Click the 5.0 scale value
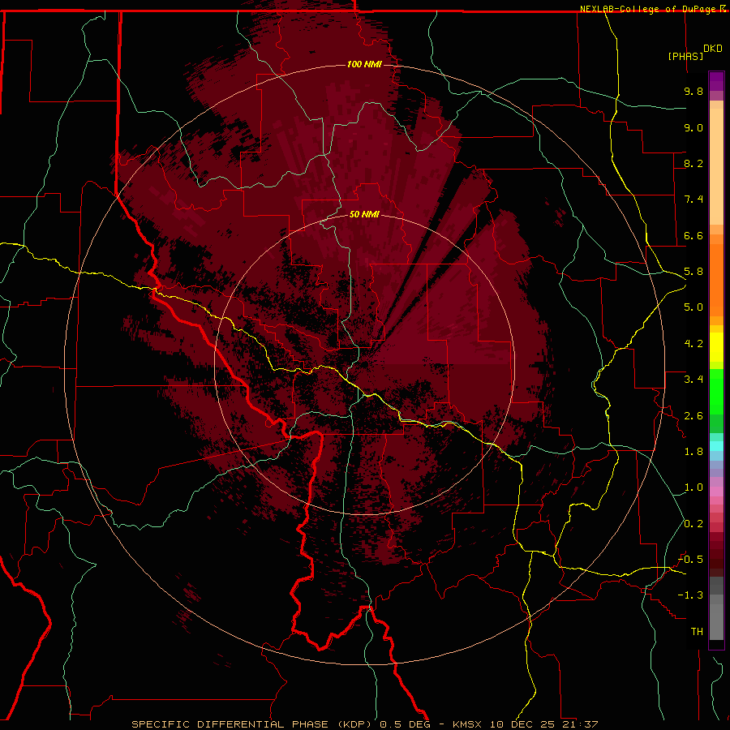Viewport: 730px width, 730px height. click(x=693, y=307)
